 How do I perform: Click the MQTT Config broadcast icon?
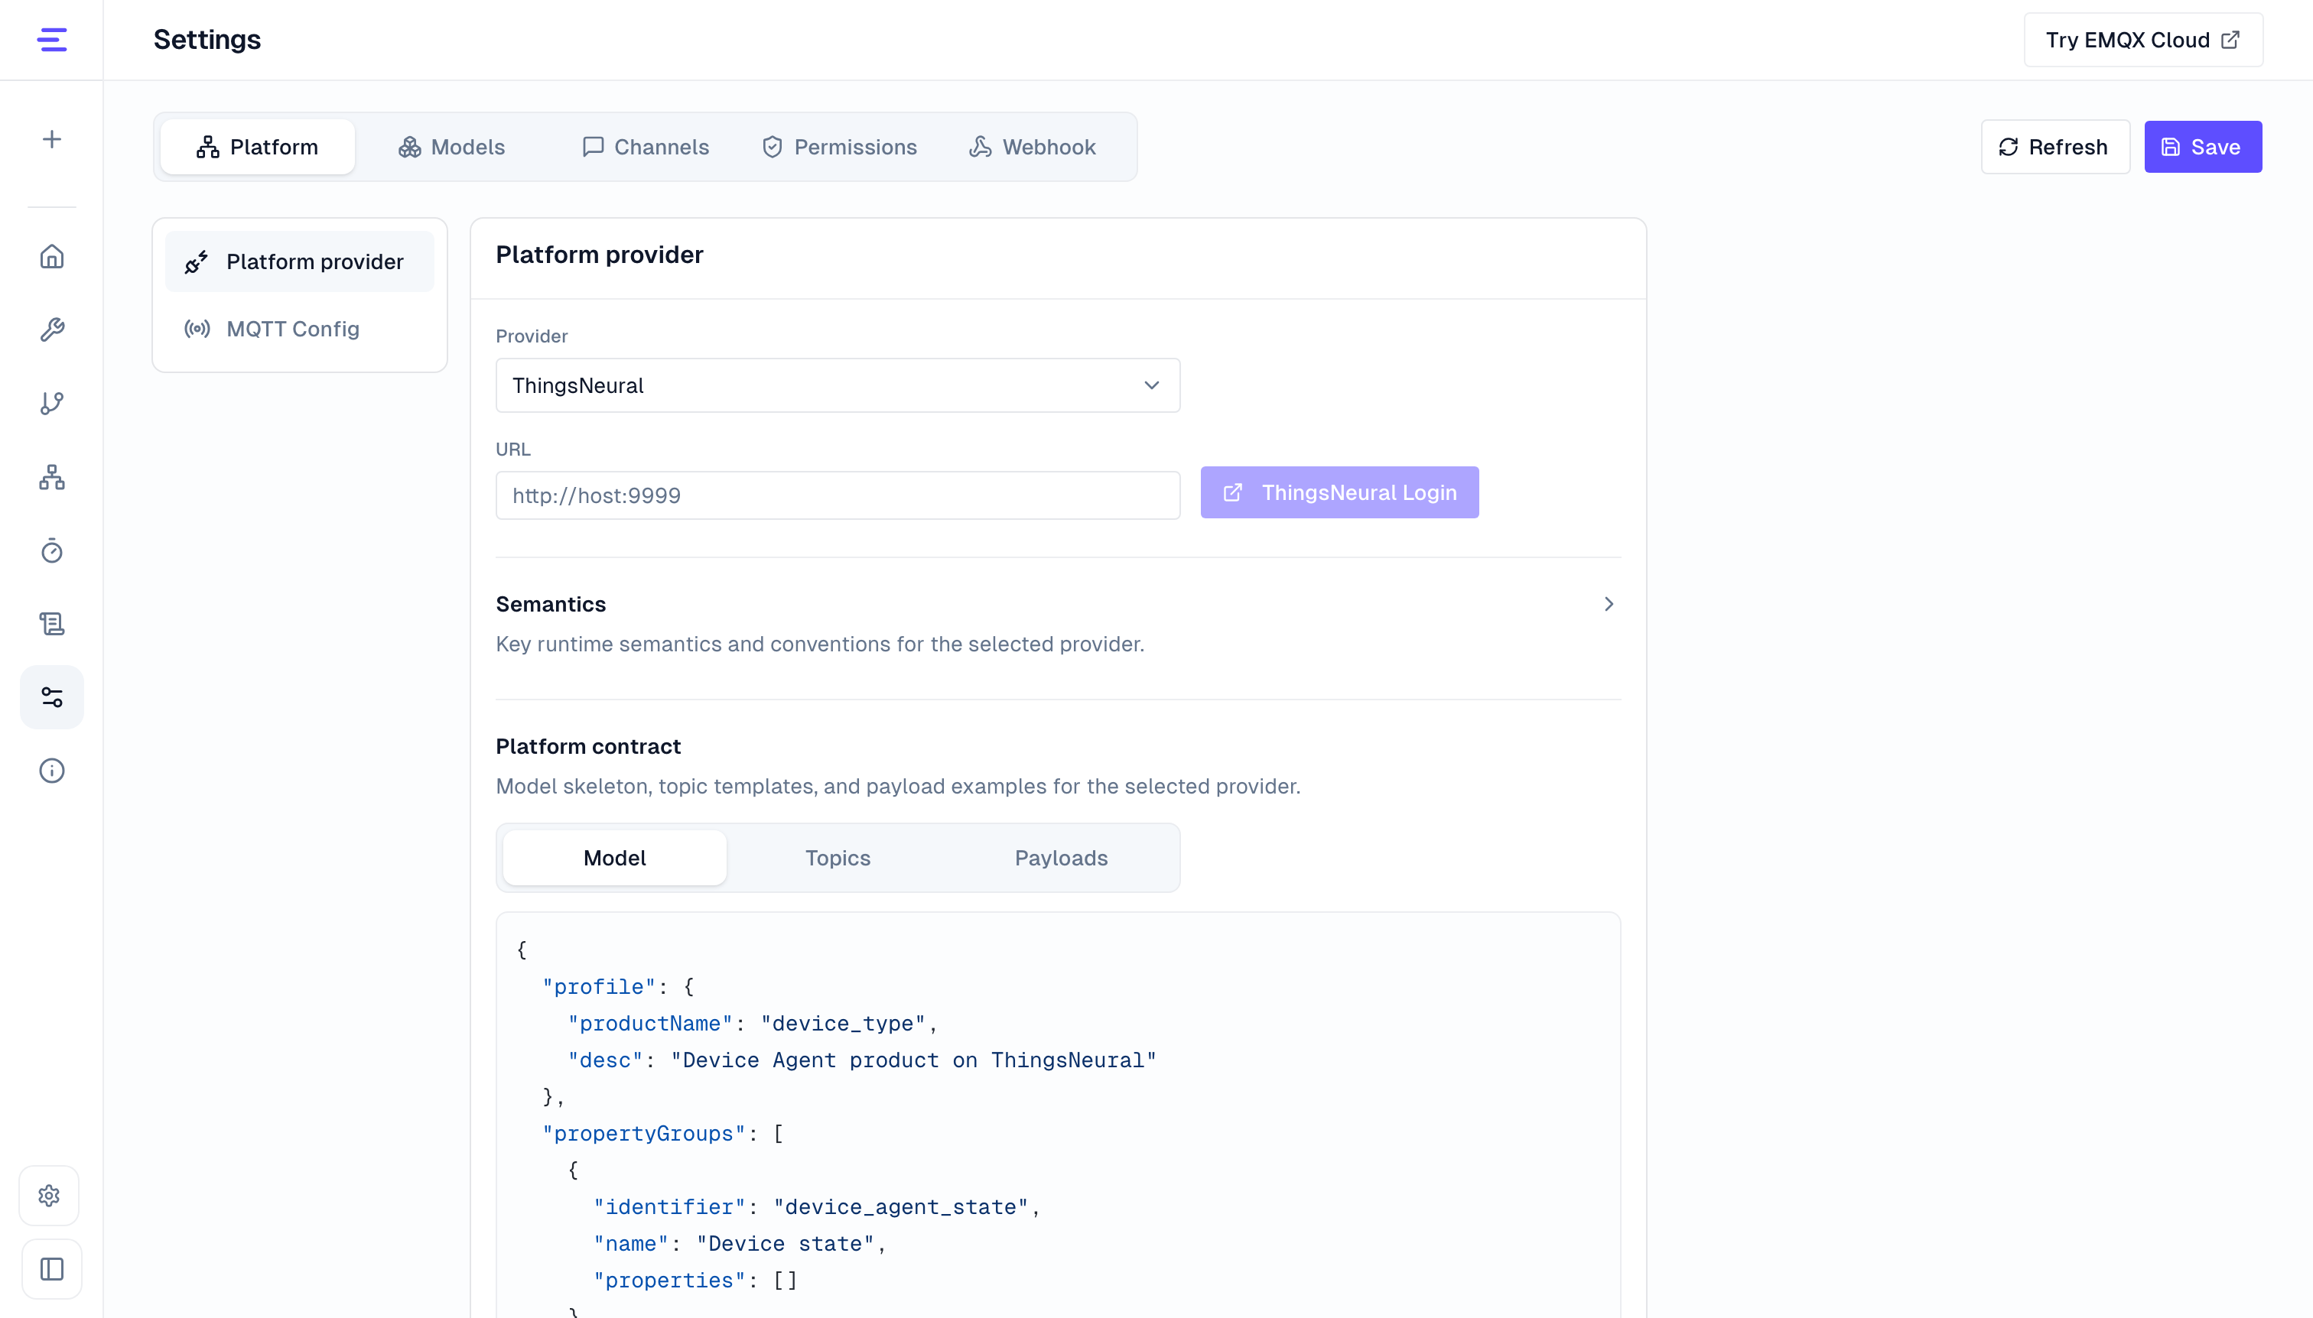coord(197,329)
